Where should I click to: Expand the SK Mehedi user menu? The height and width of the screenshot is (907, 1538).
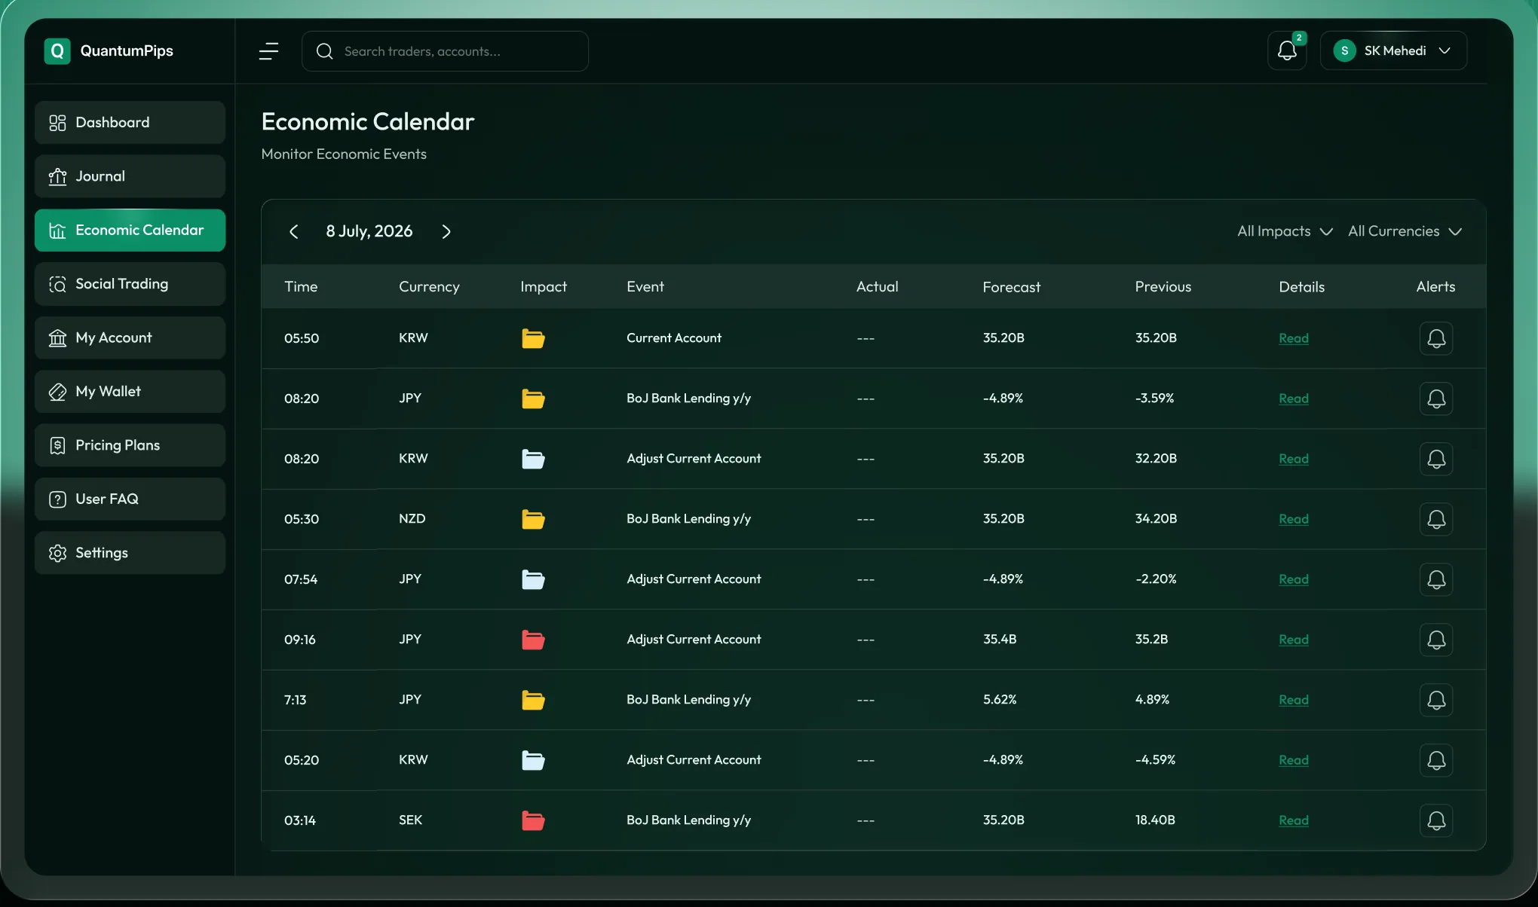tap(1393, 51)
